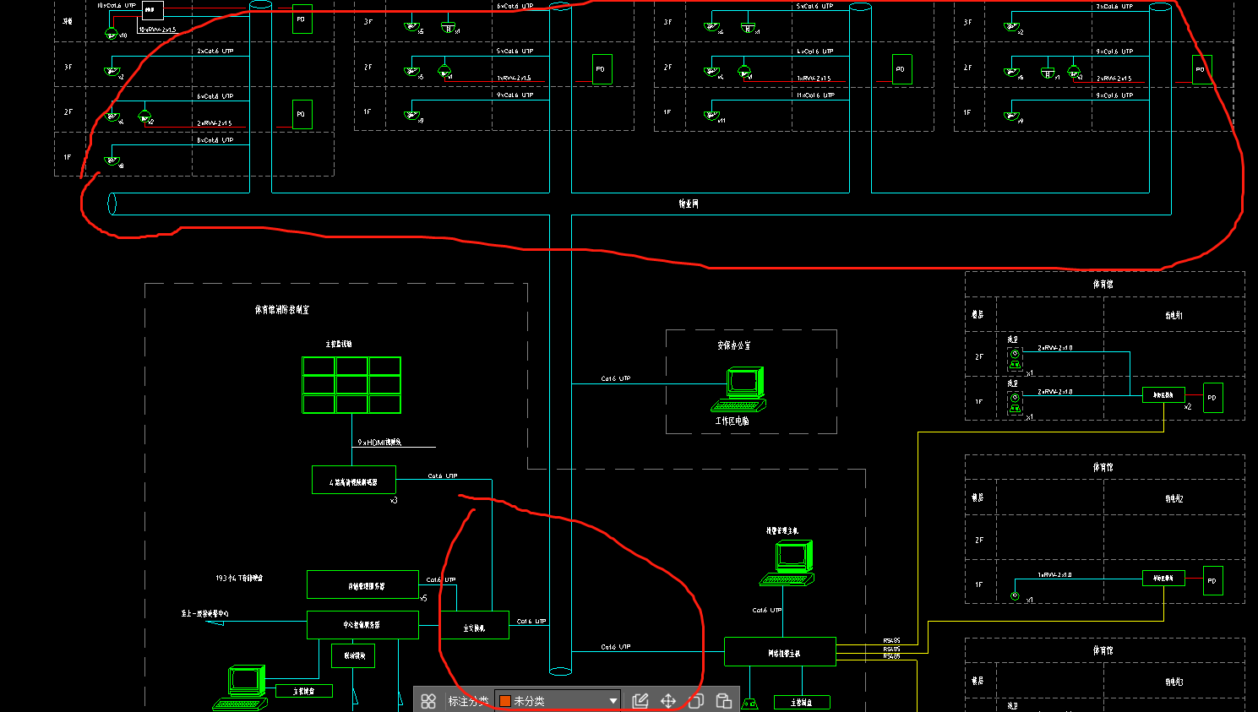Select the computer symbol beside 主控键盘
1258x712 pixels.
[241, 688]
